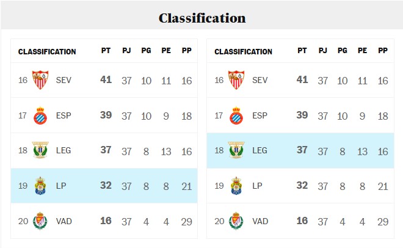Click Las Palmas crest in highlighted left row
This screenshot has width=403, height=248.
pyautogui.click(x=40, y=186)
